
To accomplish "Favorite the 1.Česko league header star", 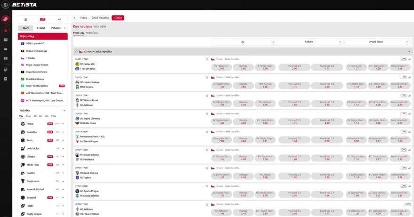I will pyautogui.click(x=76, y=51).
